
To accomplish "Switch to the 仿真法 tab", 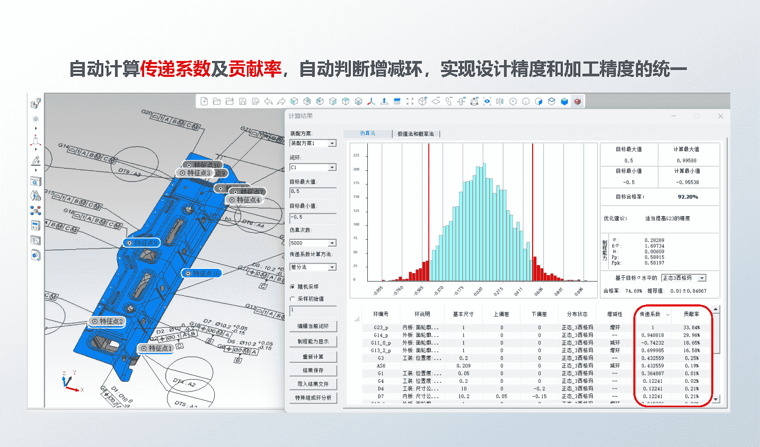I will 367,134.
